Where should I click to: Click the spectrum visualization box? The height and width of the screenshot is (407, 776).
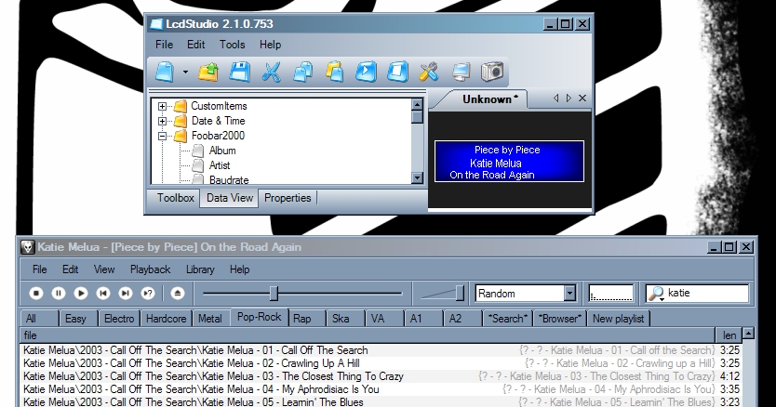pyautogui.click(x=610, y=294)
